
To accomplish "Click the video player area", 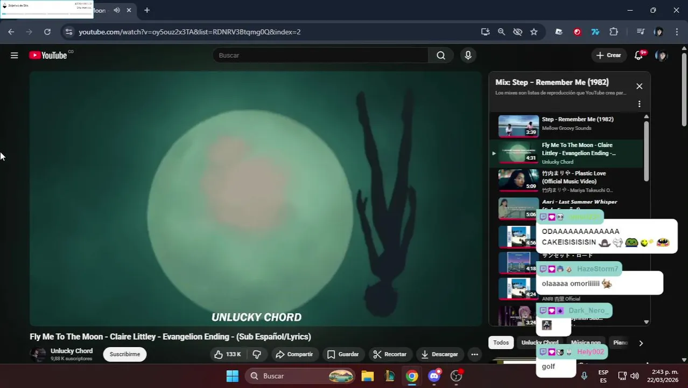I will click(256, 198).
